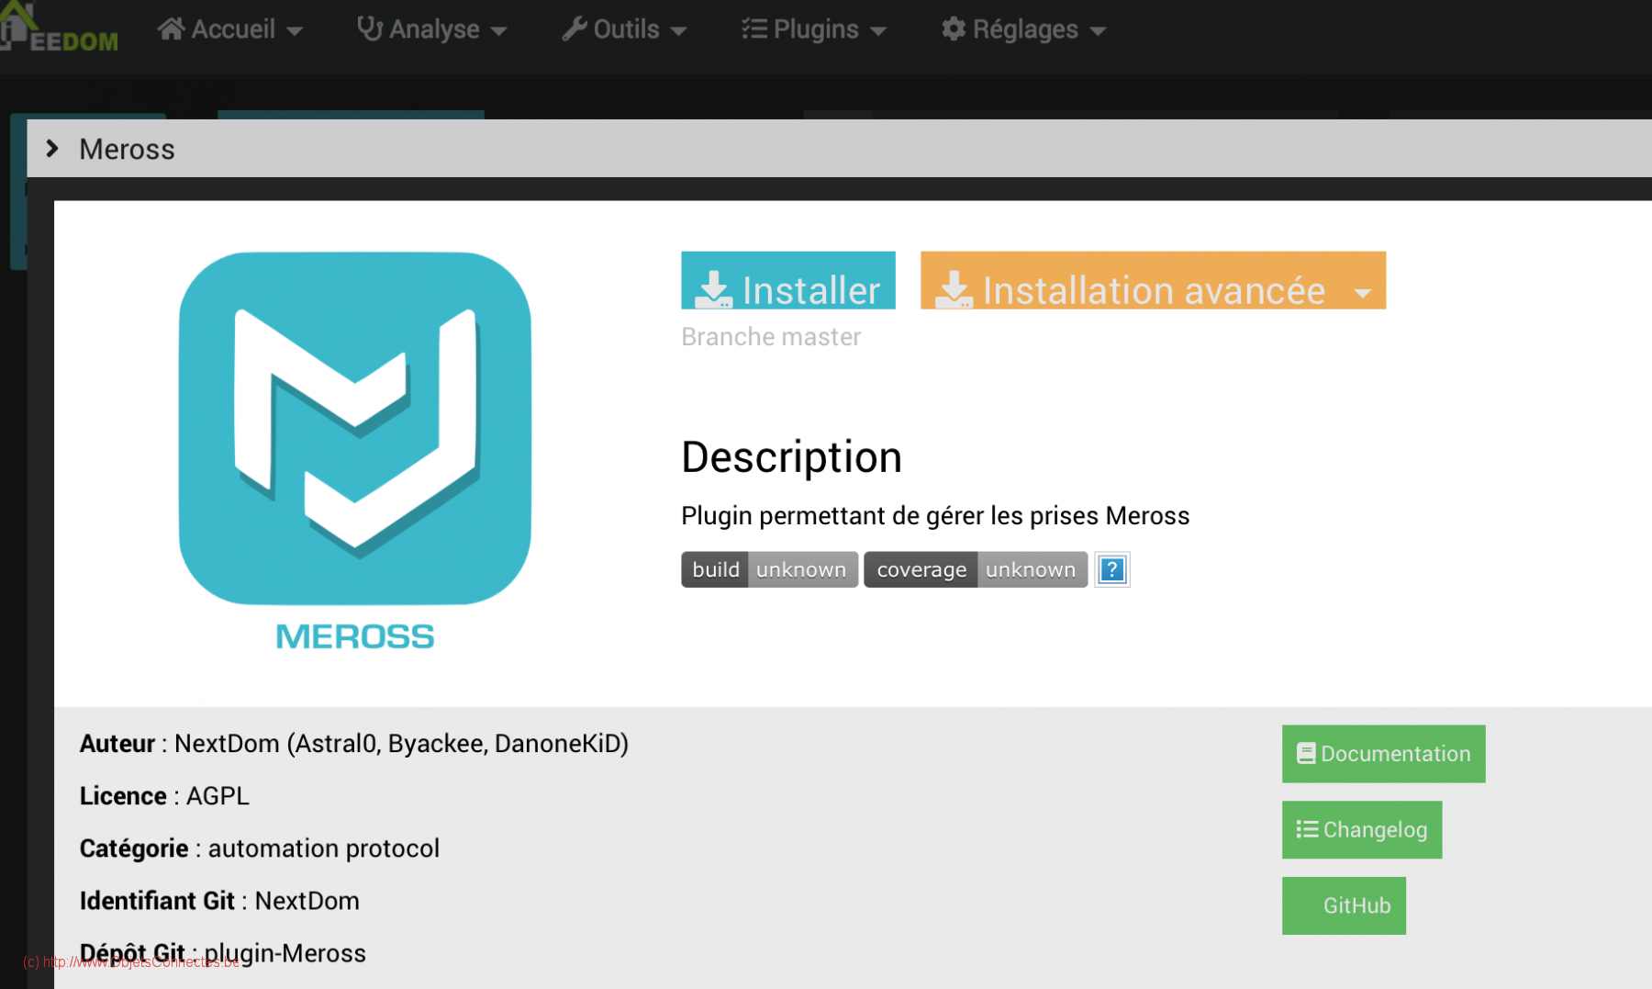1652x989 pixels.
Task: Click the home icon beside Accueil
Action: tap(171, 28)
